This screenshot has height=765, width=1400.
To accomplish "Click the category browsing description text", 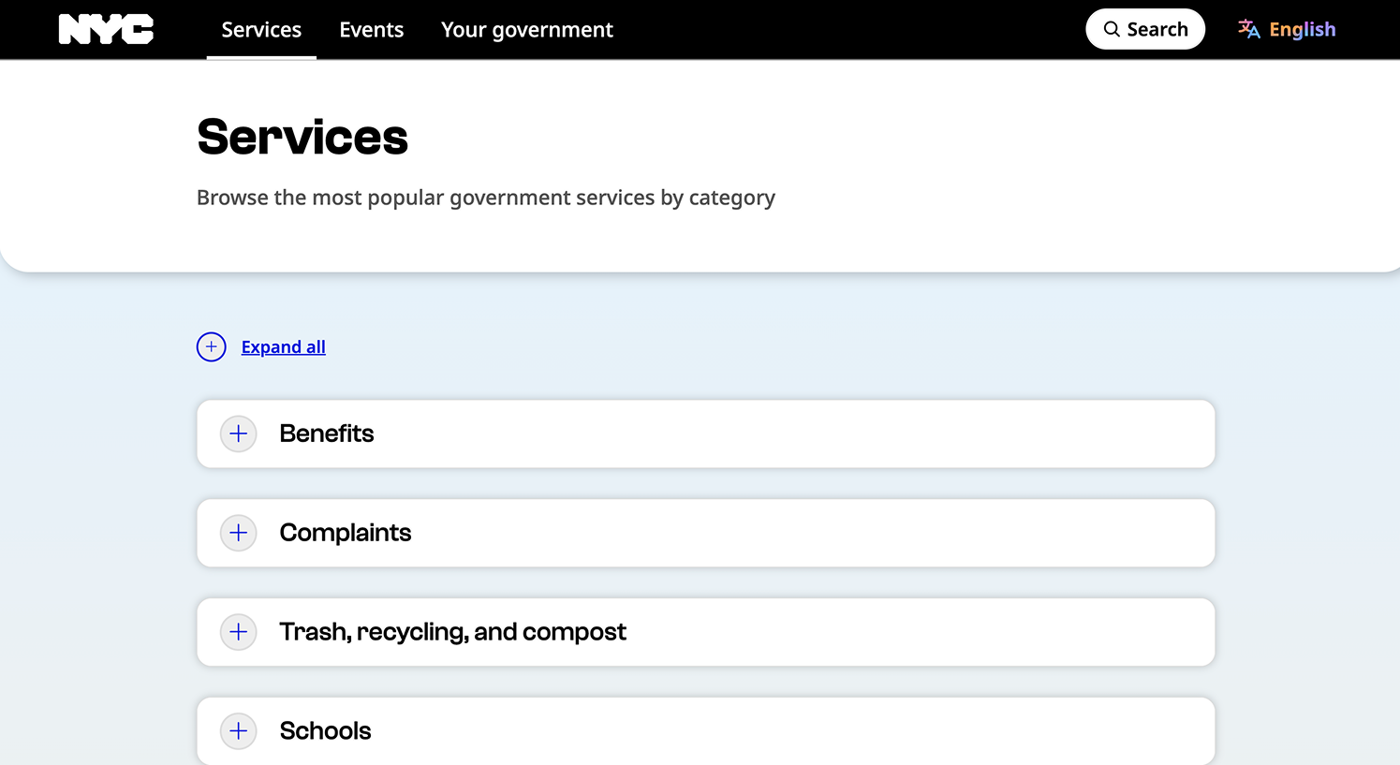I will point(485,198).
